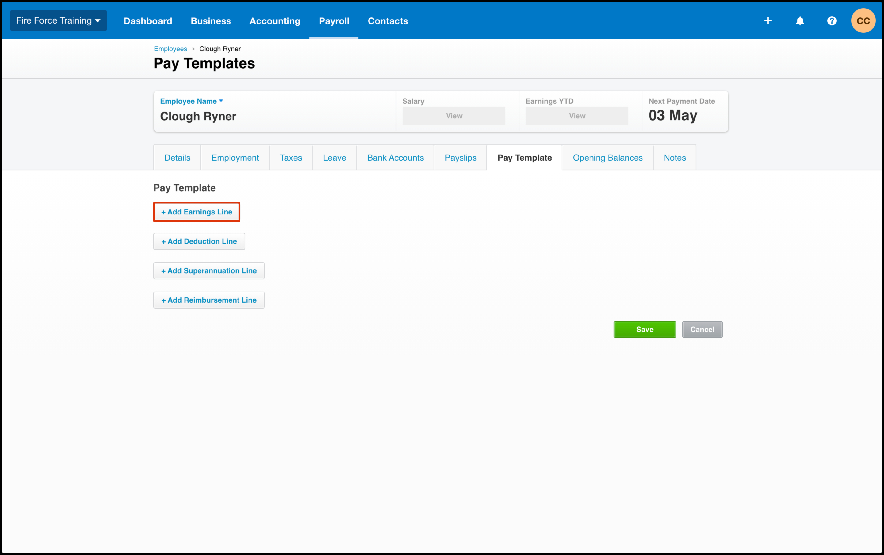Click the CC user avatar
This screenshot has width=884, height=555.
click(x=863, y=21)
